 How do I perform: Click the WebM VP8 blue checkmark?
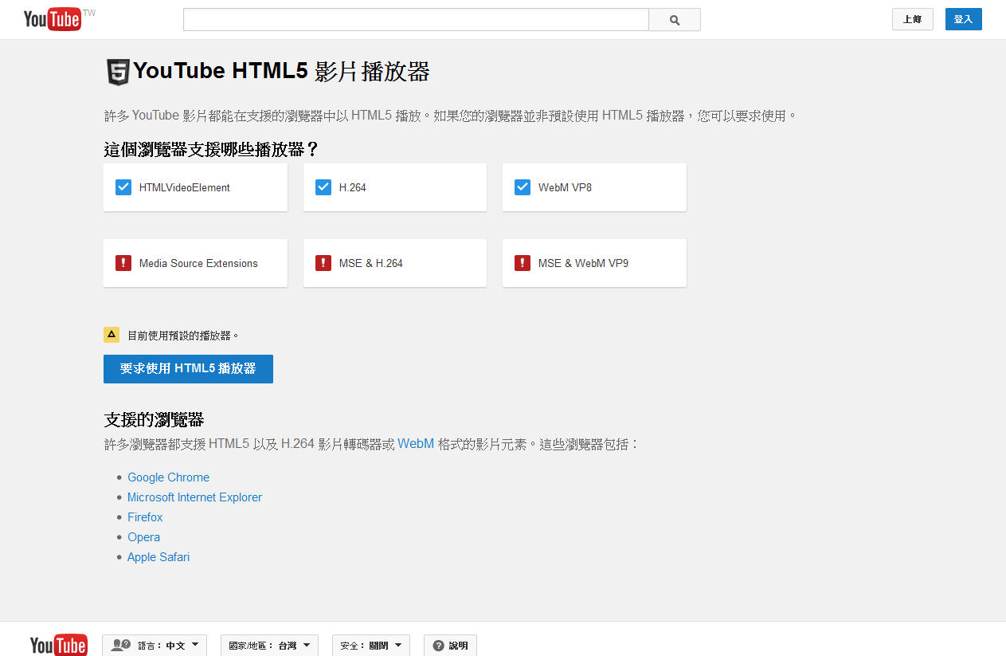click(523, 187)
